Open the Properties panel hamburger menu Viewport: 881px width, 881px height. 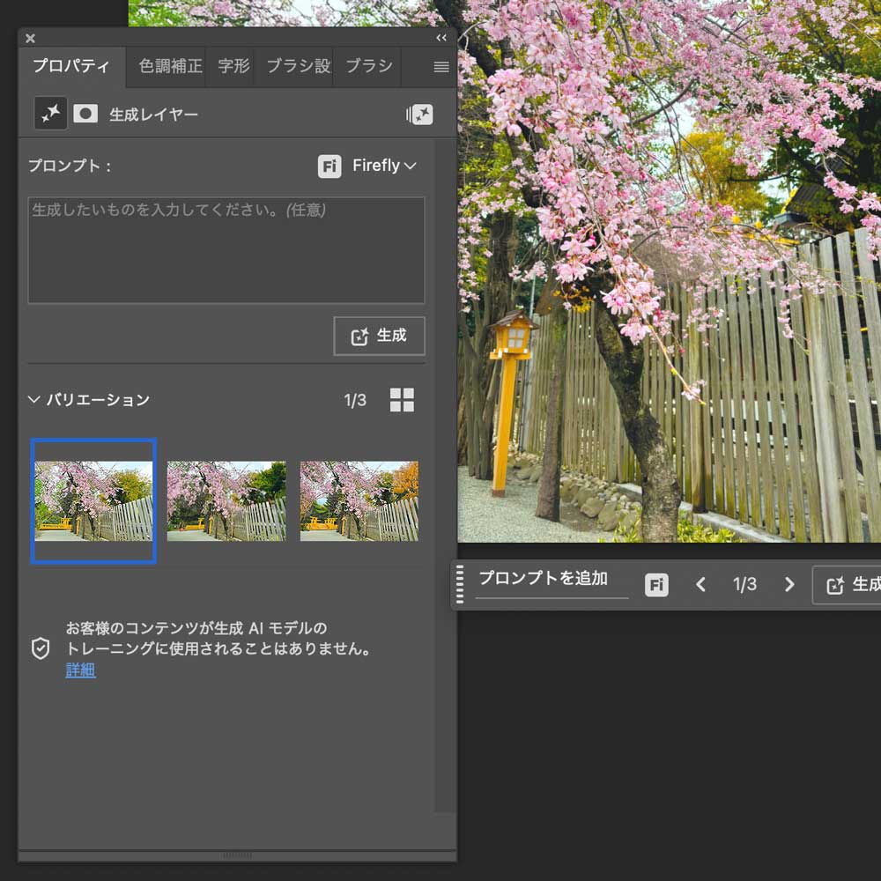click(x=440, y=67)
